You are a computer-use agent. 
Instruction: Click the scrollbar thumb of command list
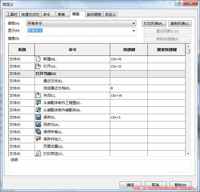tap(188, 51)
